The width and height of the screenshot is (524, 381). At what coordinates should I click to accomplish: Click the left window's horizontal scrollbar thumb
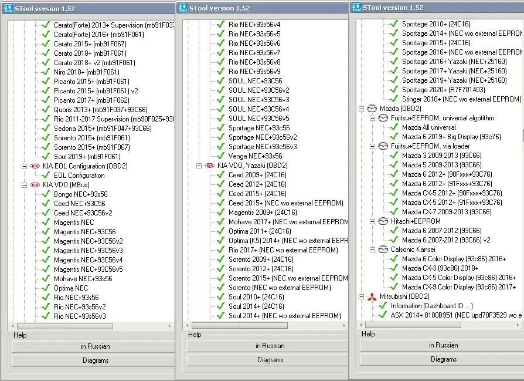[x=65, y=326]
